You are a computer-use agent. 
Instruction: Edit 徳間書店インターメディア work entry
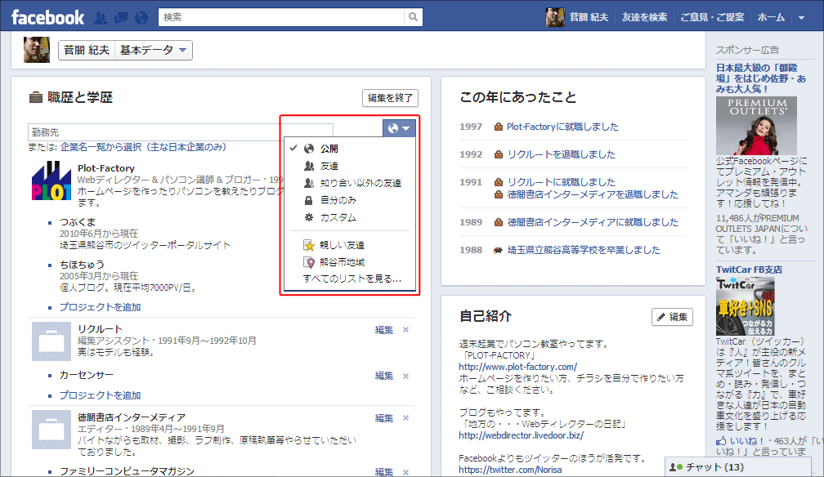(x=384, y=418)
